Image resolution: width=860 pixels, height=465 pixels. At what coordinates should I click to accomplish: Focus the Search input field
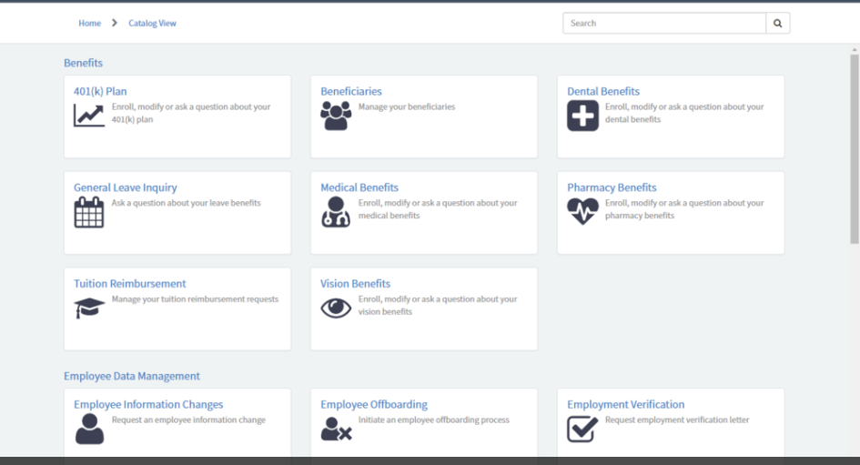(x=663, y=23)
